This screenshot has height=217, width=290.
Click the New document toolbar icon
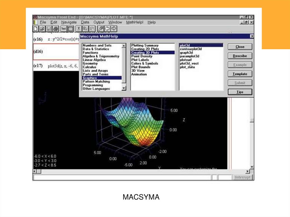click(x=36, y=29)
